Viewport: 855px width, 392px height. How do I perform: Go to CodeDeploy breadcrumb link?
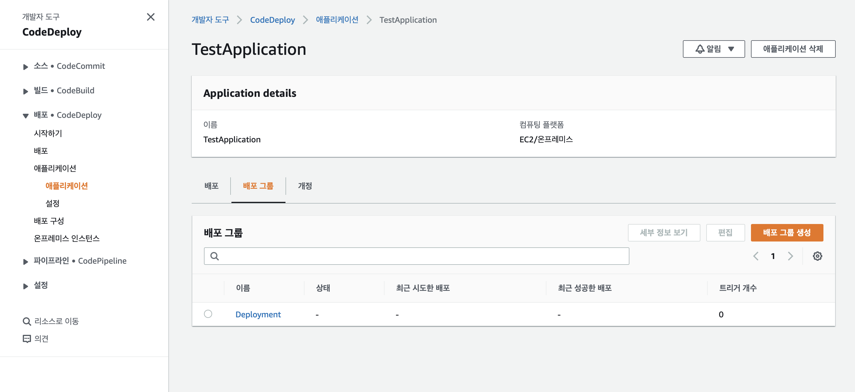tap(273, 20)
